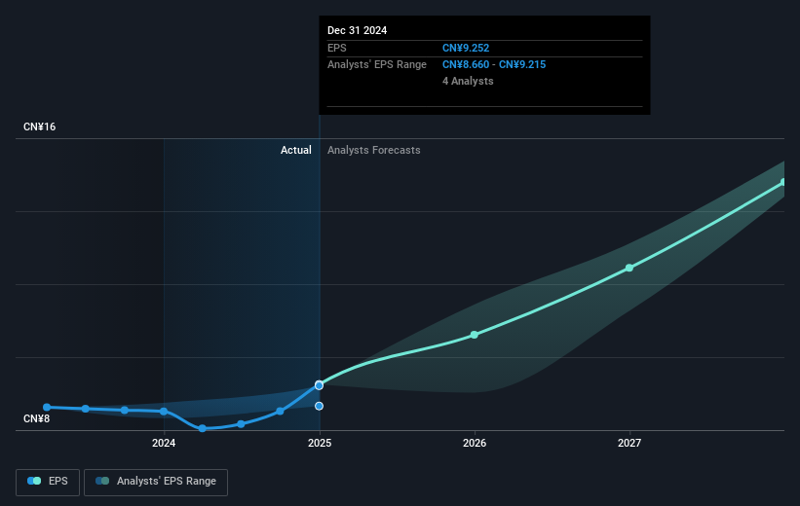Image resolution: width=800 pixels, height=506 pixels.
Task: Click the CN¥8 y-axis label
Action: 36,418
